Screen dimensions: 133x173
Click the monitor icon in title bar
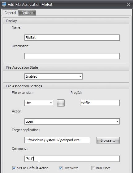point(4,4)
